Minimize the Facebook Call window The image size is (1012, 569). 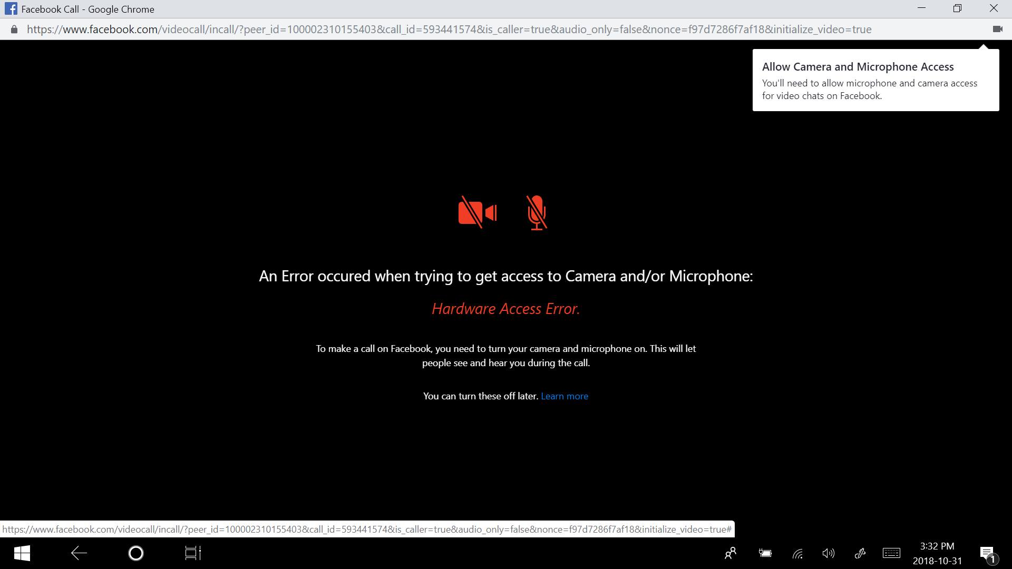coord(921,8)
